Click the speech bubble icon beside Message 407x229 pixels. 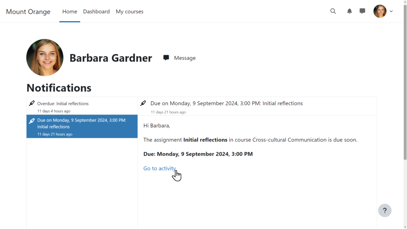(166, 58)
